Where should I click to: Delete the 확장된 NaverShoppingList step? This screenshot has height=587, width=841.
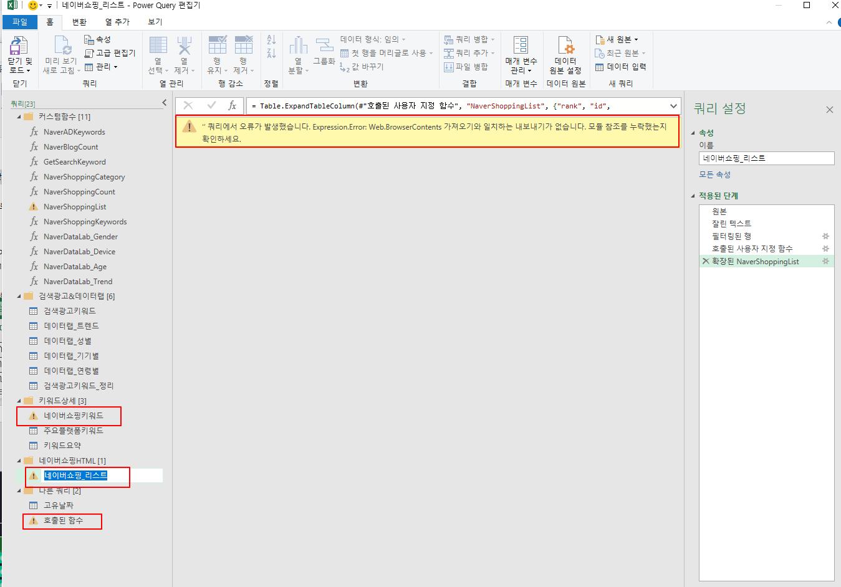click(706, 262)
